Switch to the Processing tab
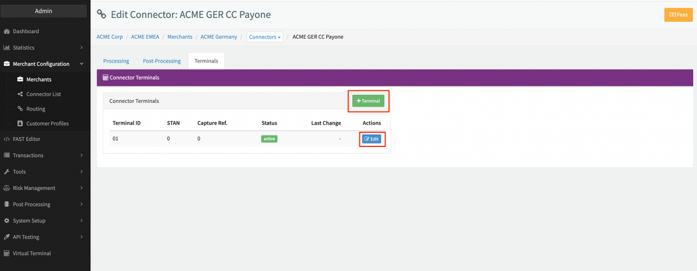This screenshot has height=271, width=697. [x=116, y=61]
